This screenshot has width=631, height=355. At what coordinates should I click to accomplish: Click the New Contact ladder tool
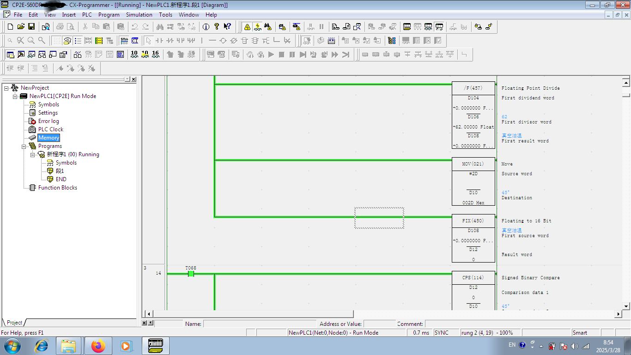(159, 41)
